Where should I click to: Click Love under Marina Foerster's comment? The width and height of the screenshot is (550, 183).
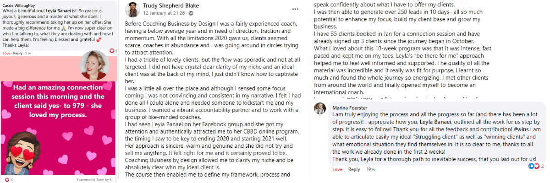pos(337,169)
